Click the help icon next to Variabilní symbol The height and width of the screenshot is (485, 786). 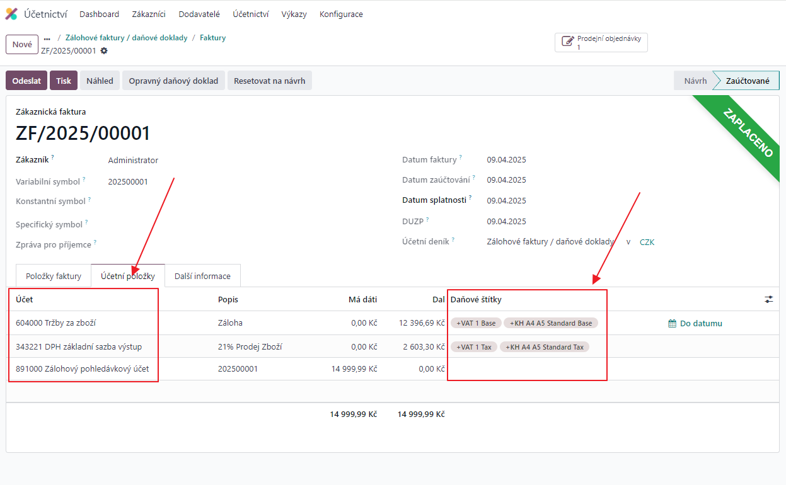(84, 180)
